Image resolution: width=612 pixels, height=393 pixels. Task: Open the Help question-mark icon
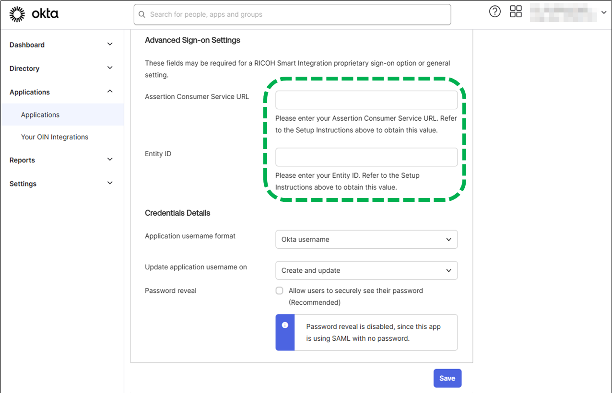click(494, 11)
